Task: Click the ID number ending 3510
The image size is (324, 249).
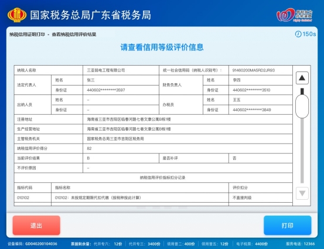Action: coord(251,90)
